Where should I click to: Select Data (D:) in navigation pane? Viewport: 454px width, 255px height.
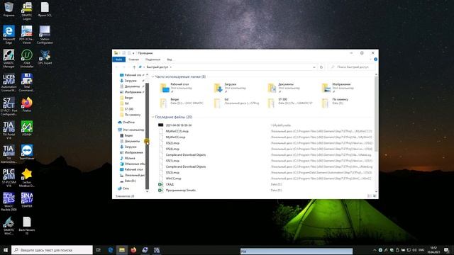[130, 181]
